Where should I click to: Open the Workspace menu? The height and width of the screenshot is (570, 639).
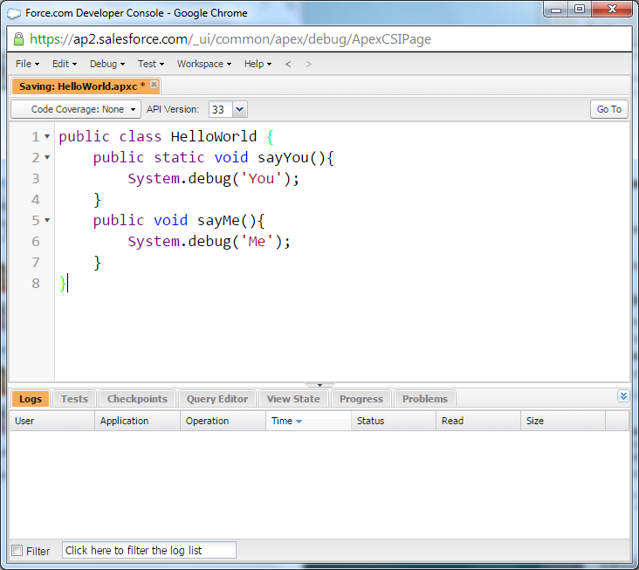203,64
